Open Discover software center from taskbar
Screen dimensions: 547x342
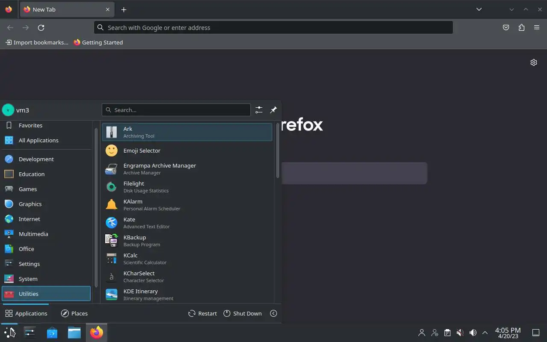pos(52,333)
